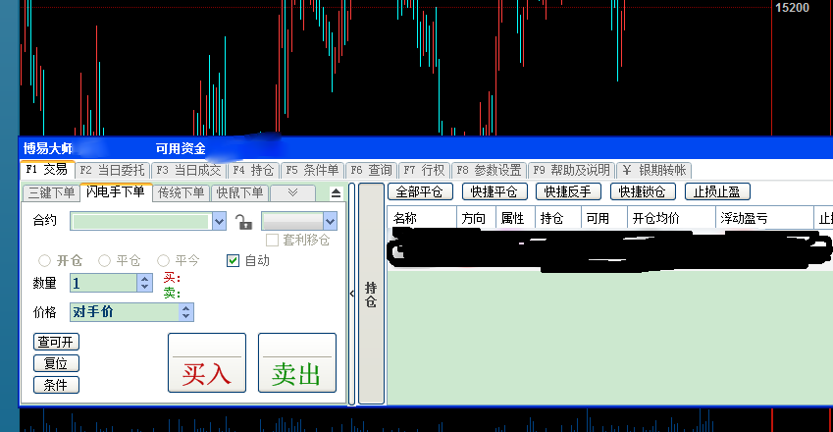Open the 合约 contract dropdown

219,222
